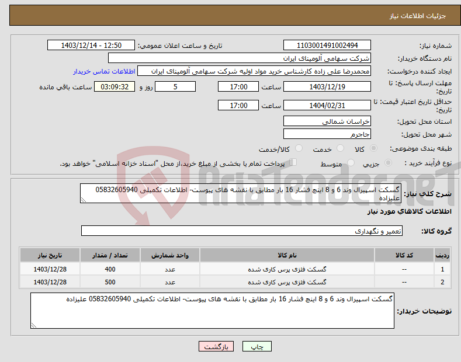Image resolution: width=461 pixels, height=362 pixels.
Task: Click the delivery province field خراسان شمالی
Action: pos(327,121)
